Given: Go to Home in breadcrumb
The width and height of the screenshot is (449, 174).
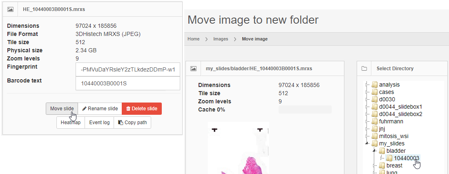Looking at the screenshot, I should coord(193,39).
